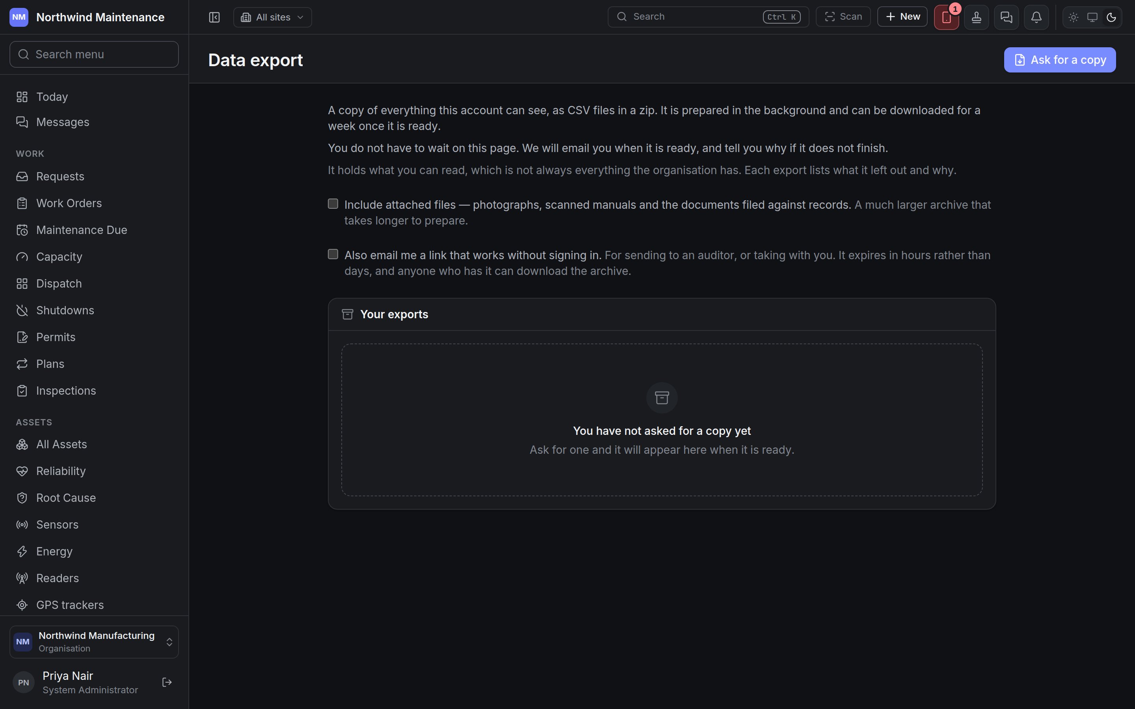Open the All sites dropdown
1135x709 pixels.
(272, 17)
